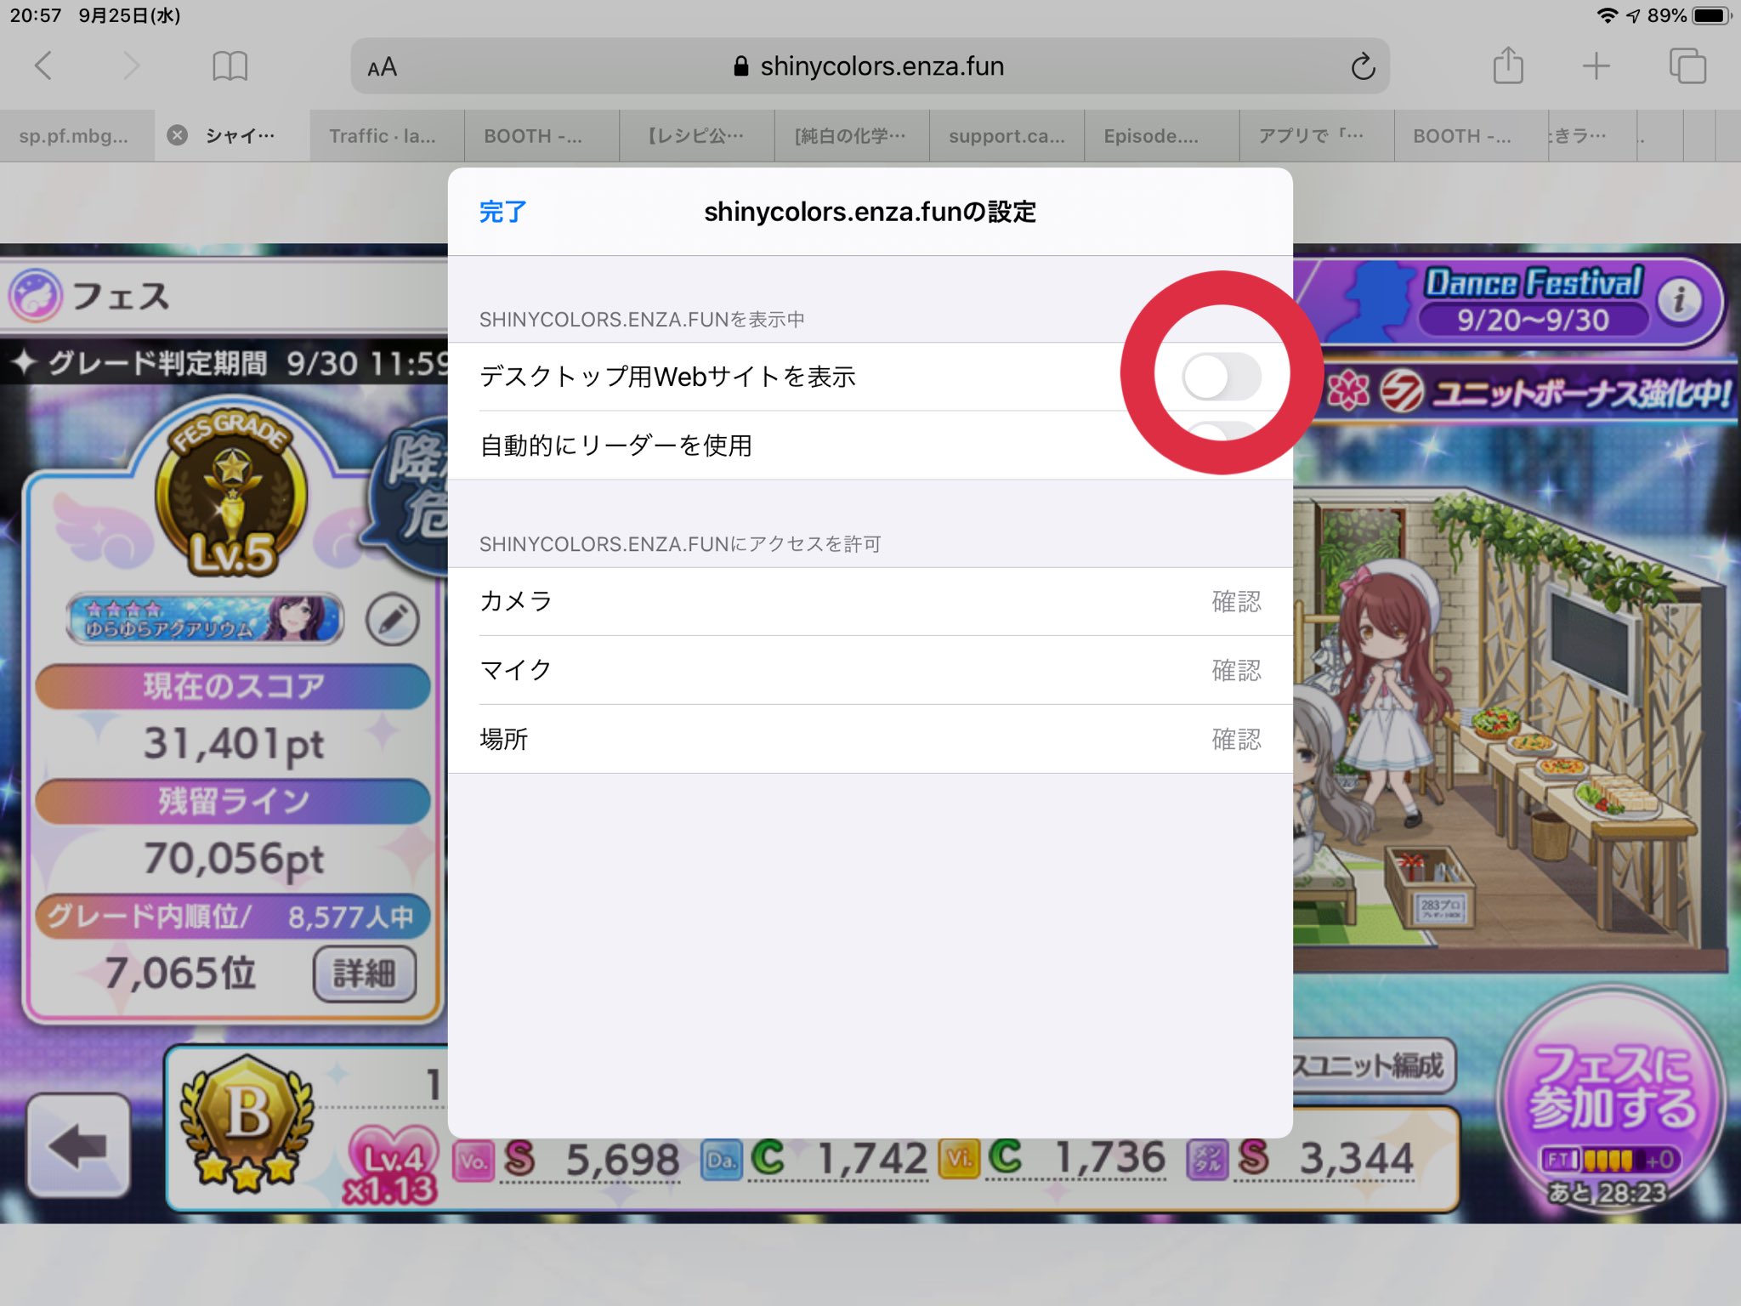Tap the battery status icon
Screen dimensions: 1741x1306
click(1711, 15)
